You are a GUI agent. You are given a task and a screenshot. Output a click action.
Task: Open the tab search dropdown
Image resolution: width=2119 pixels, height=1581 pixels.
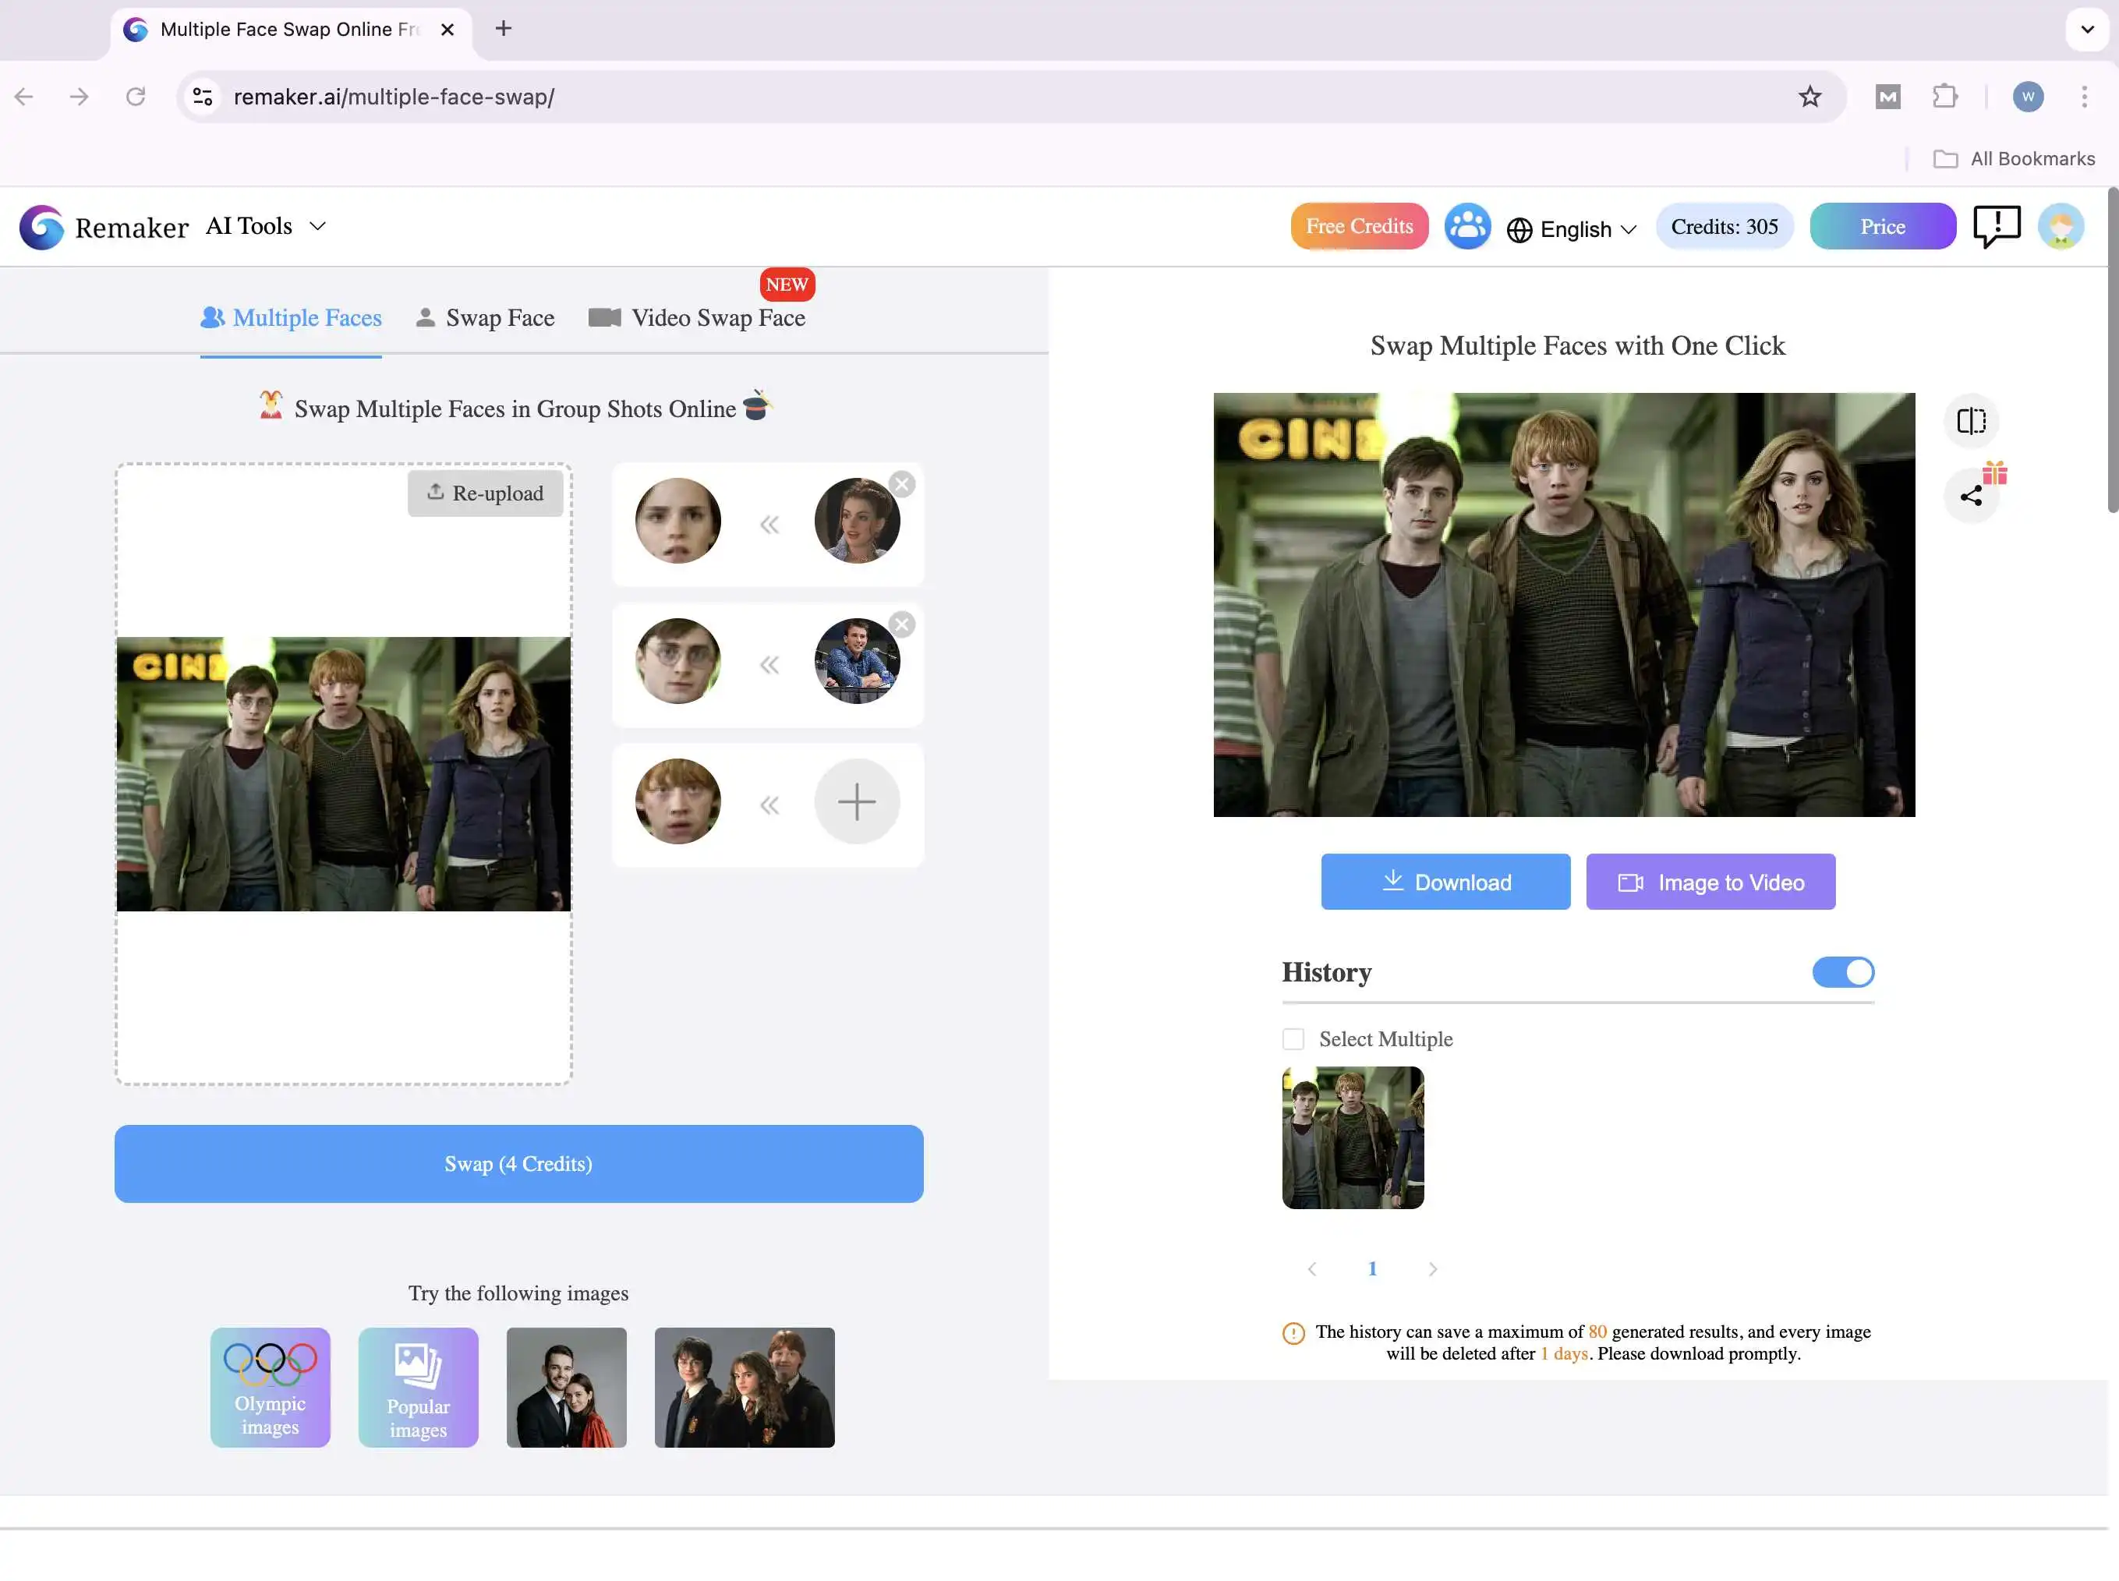pyautogui.click(x=2087, y=29)
